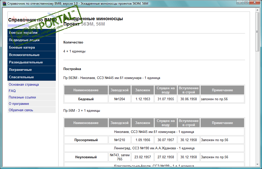Click the vertical scrollbar thumb
The width and height of the screenshot is (262, 169).
(x=257, y=32)
